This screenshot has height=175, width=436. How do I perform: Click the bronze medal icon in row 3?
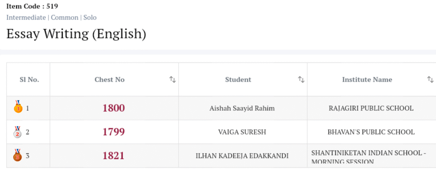point(17,155)
